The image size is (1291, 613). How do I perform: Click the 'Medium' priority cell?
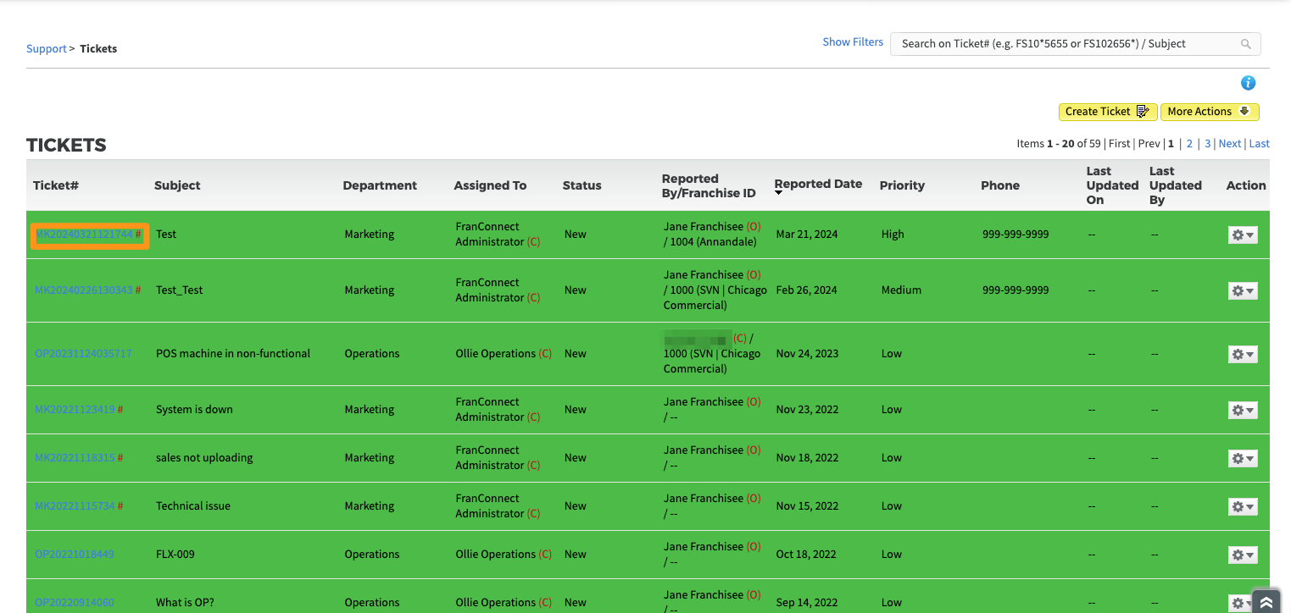coord(901,290)
